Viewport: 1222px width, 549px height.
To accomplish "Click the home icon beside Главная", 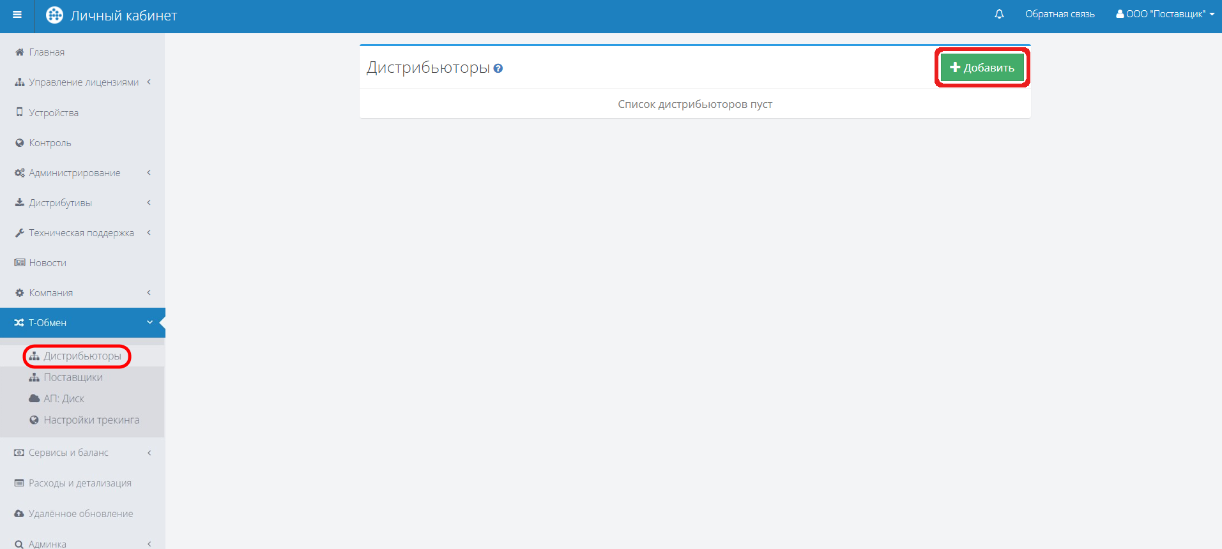I will (x=20, y=52).
